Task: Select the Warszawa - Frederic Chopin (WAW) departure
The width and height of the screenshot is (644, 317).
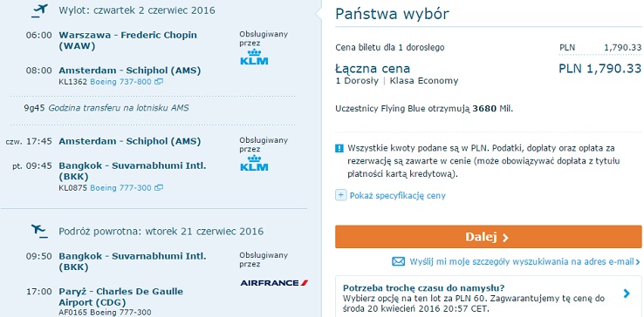Action: coord(127,41)
